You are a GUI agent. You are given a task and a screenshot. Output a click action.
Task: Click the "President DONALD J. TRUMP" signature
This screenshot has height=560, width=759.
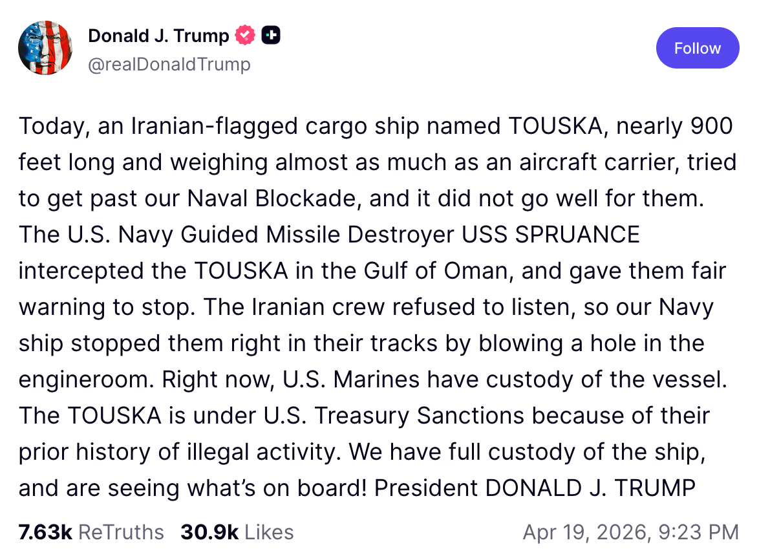pyautogui.click(x=535, y=488)
